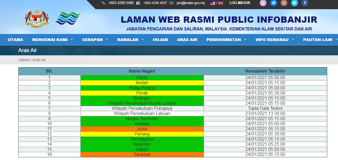Screen dimensions: 338x160
Task: Switch language with the Malaysia flag
Action: point(213,3)
